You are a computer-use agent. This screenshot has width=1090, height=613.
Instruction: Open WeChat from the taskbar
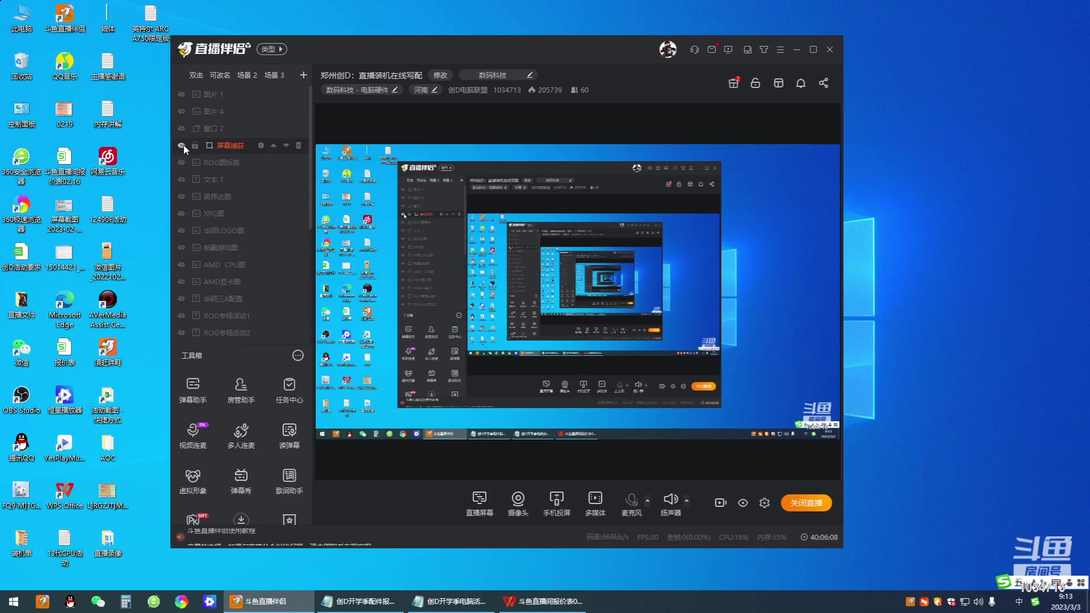coord(98,602)
